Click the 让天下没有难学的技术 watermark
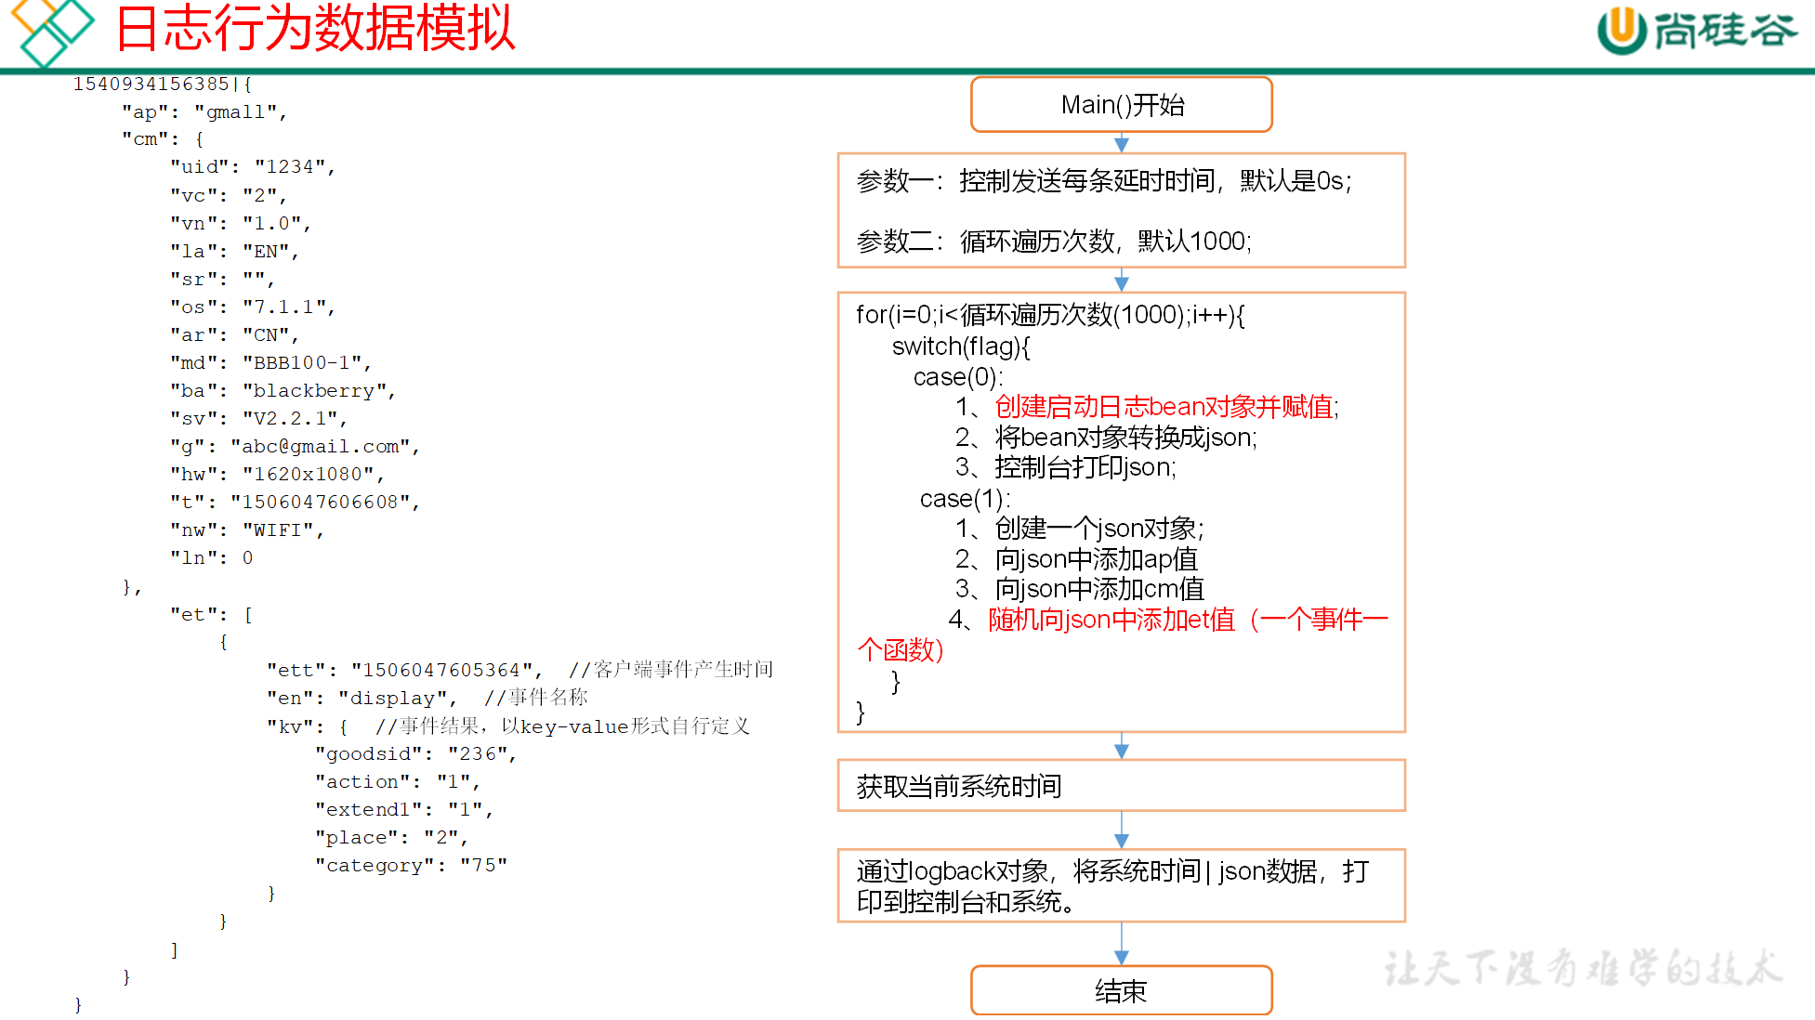The width and height of the screenshot is (1815, 1020). coord(1583,969)
